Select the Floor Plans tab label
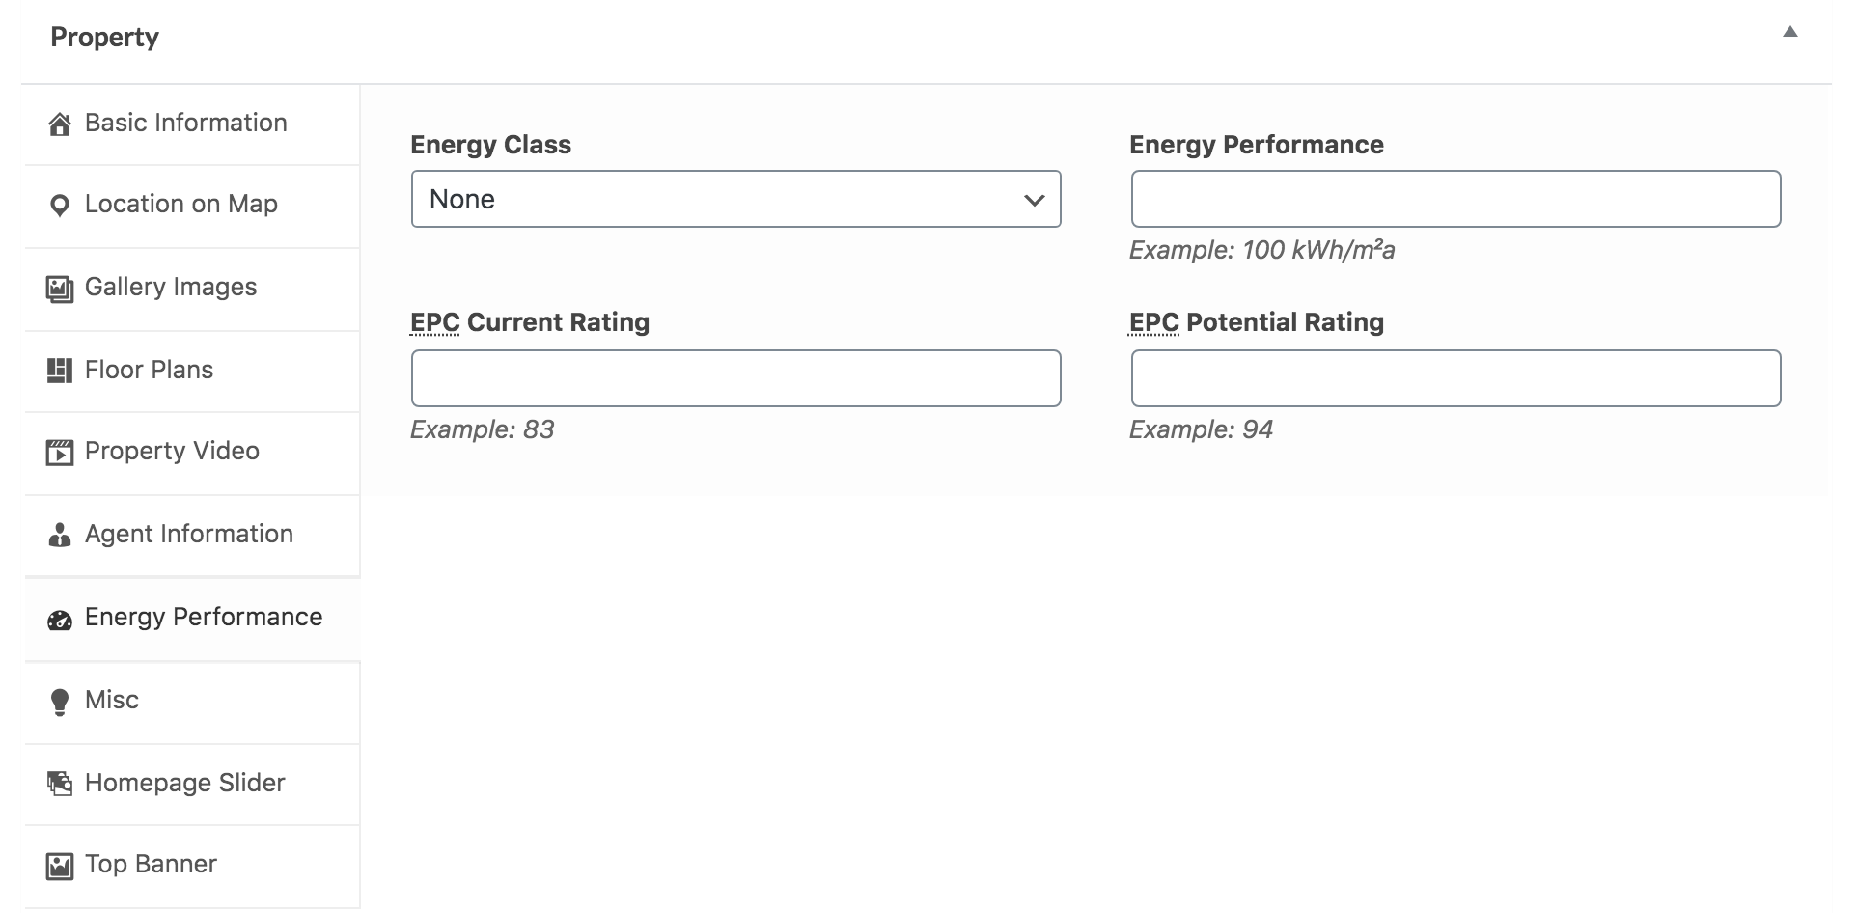The image size is (1857, 913). pos(149,370)
